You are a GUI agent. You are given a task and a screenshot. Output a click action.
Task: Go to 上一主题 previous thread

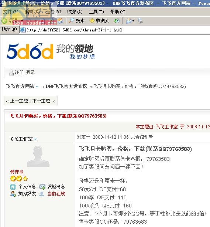pos(19,101)
